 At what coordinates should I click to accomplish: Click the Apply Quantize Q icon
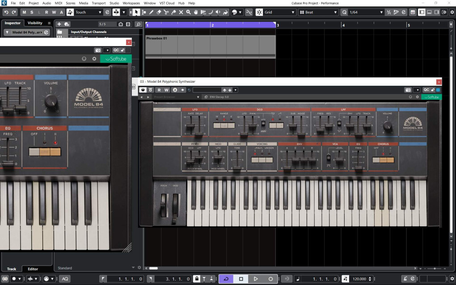[x=344, y=12]
